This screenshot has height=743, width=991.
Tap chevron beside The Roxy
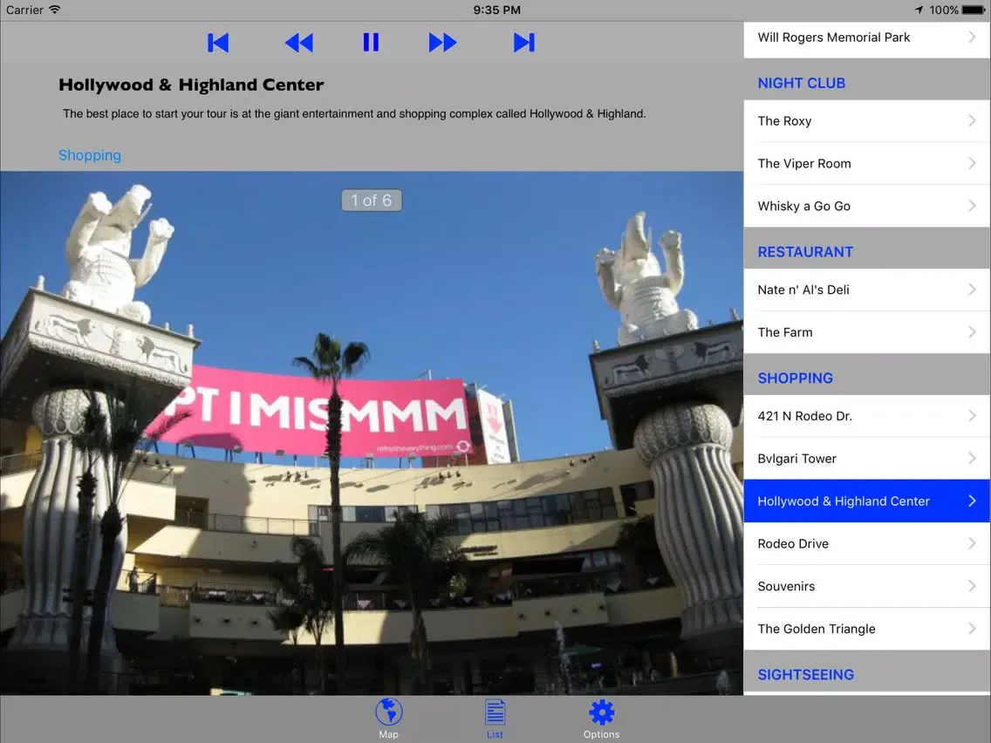[x=972, y=120]
